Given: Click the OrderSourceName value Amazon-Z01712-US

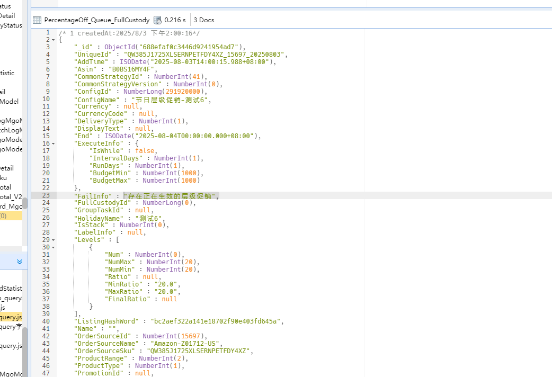Looking at the screenshot, I should (x=185, y=344).
